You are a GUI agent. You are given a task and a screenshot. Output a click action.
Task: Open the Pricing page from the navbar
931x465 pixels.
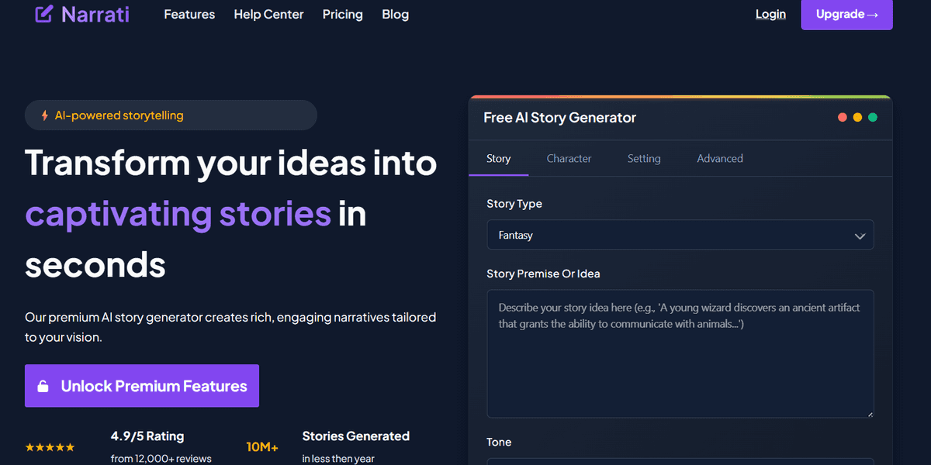coord(342,14)
